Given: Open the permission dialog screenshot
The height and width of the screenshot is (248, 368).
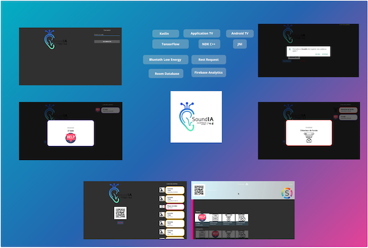Looking at the screenshot, I should coord(308,50).
